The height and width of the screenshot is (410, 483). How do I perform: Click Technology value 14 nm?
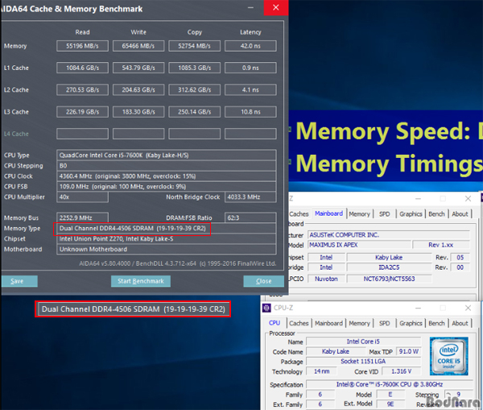click(x=321, y=371)
